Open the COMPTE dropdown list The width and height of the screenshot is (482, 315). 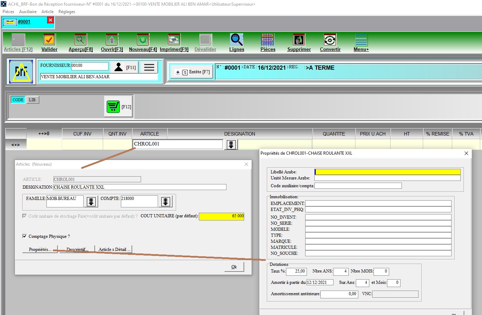pos(166,202)
